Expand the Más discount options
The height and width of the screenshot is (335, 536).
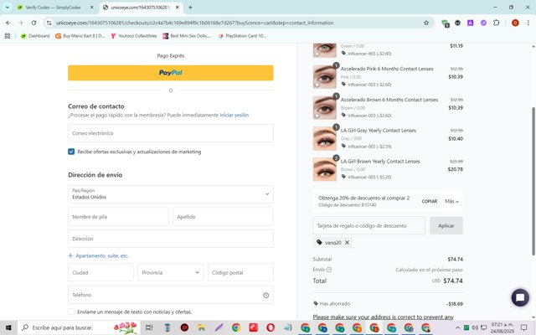(451, 201)
